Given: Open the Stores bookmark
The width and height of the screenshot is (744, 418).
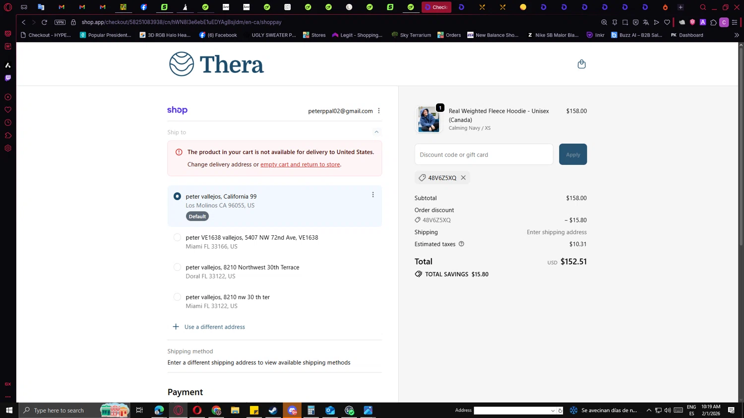Looking at the screenshot, I should pos(314,35).
